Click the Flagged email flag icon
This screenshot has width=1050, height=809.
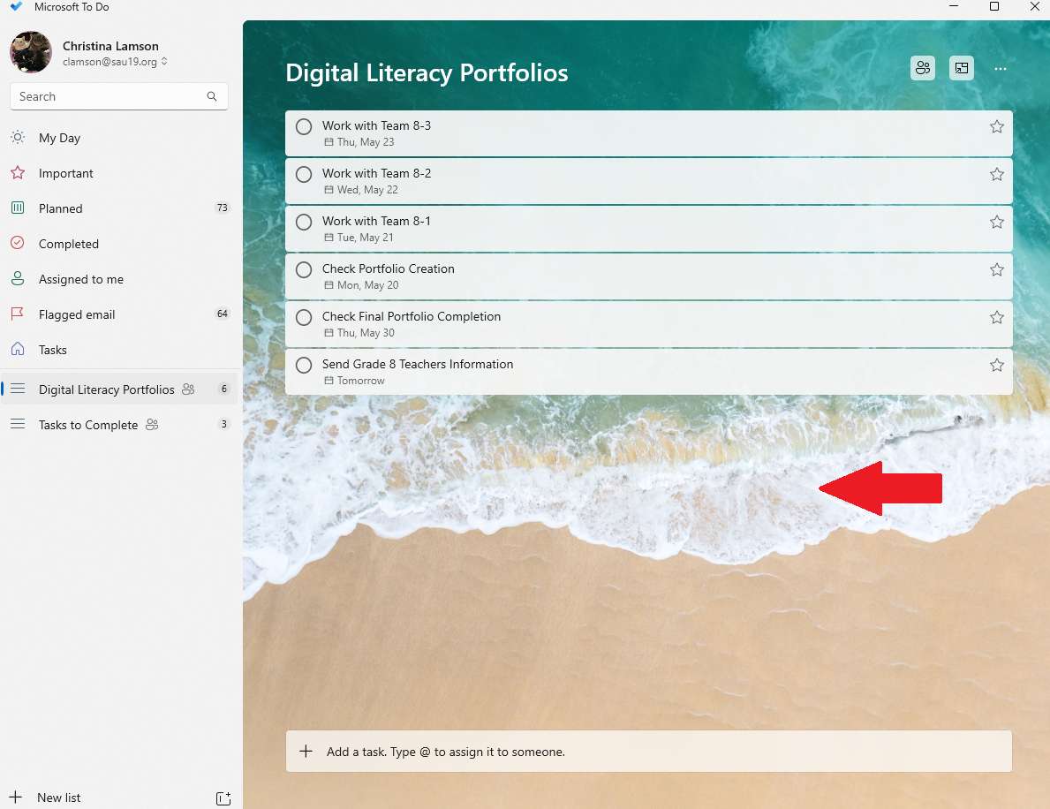18,314
